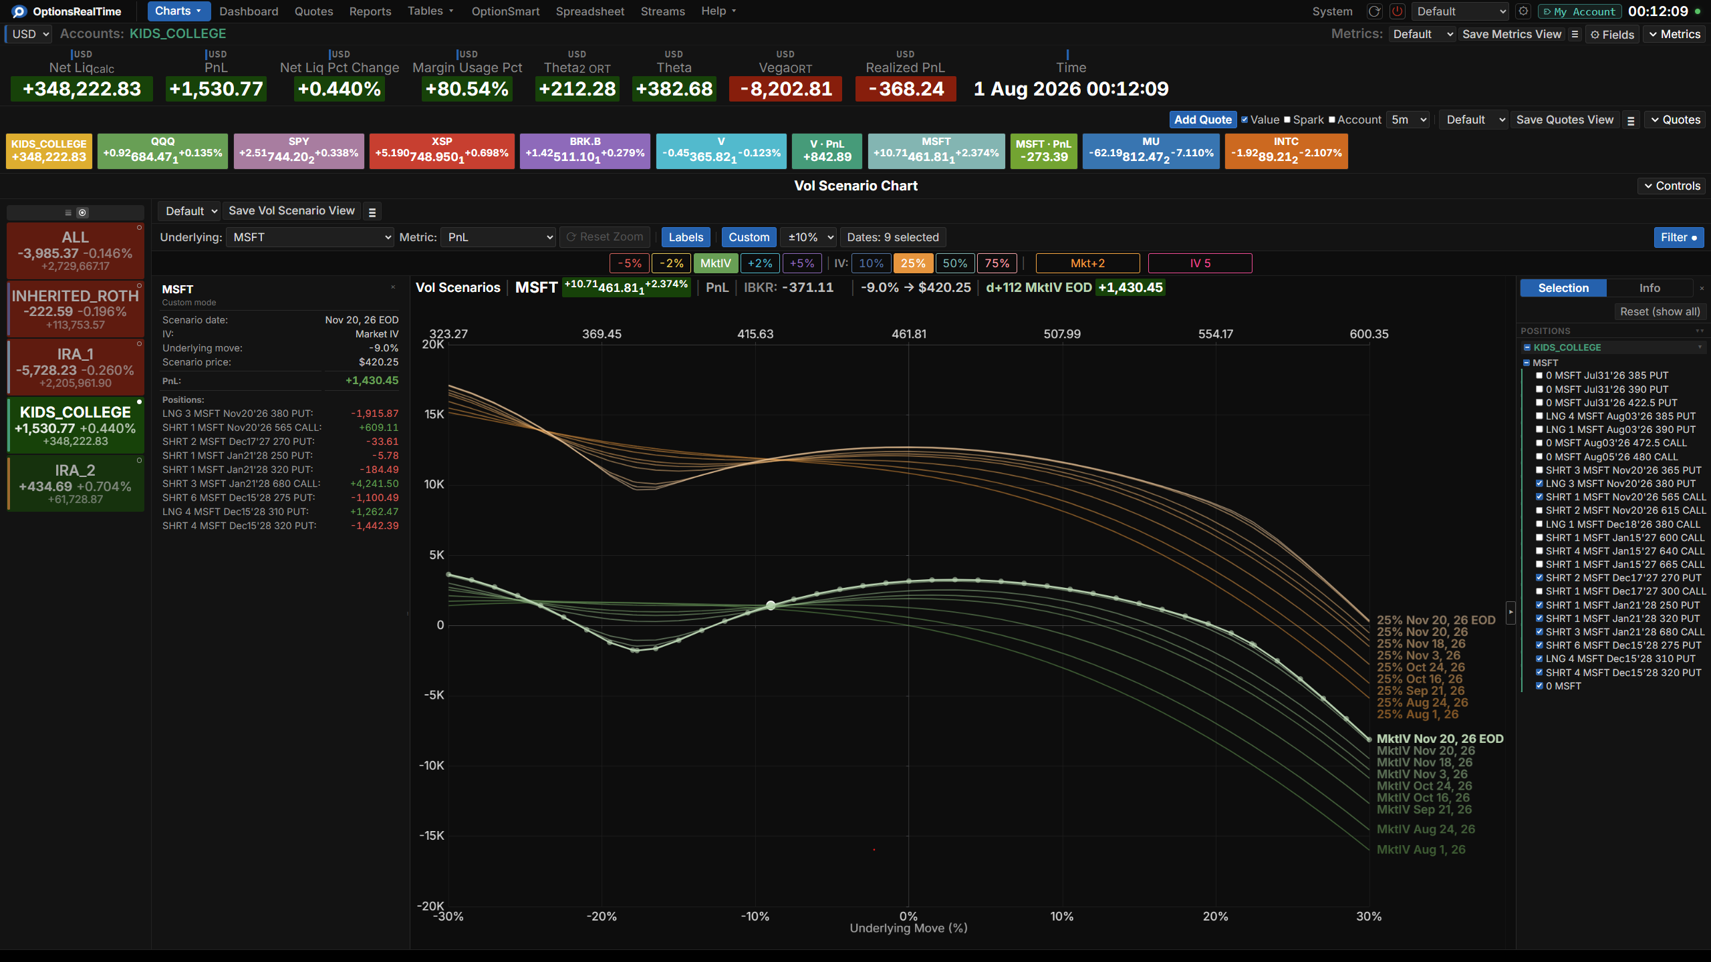Open the system settings gear icon
The height and width of the screenshot is (962, 1711).
1523,11
